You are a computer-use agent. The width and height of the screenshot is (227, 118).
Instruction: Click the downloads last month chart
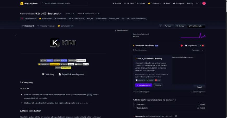[193, 35]
